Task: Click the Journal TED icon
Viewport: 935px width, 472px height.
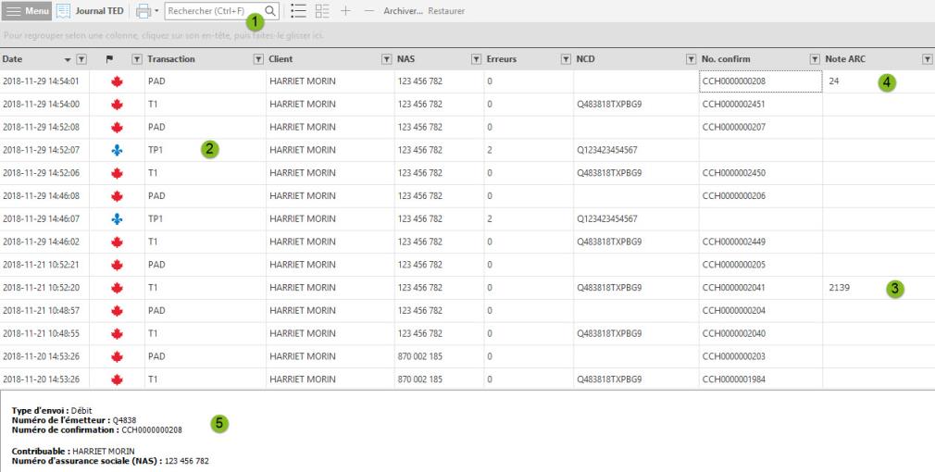Action: [64, 11]
